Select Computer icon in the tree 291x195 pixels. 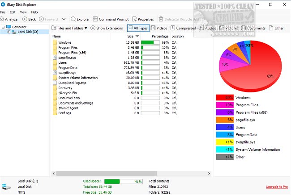click(x=9, y=27)
